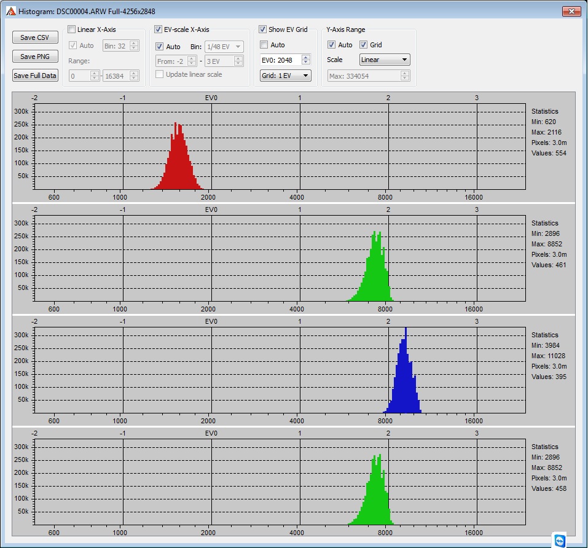Image resolution: width=588 pixels, height=548 pixels.
Task: Open the Grid: 1 EV dropdown
Action: tap(285, 76)
